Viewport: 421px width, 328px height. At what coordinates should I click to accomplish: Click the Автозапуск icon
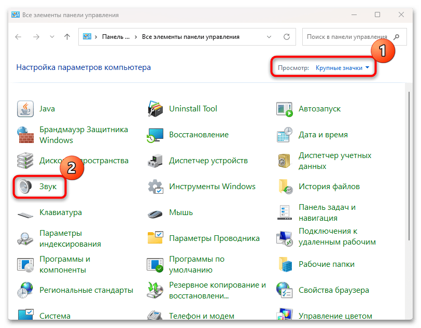click(x=285, y=109)
